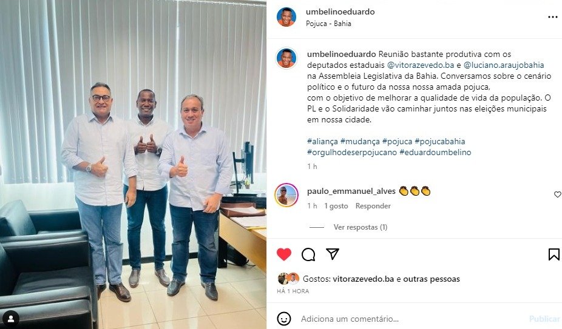Reply to comment via Responder

pos(373,206)
